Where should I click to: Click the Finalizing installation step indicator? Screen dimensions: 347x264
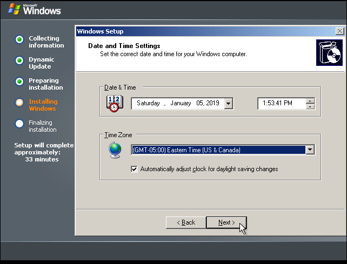[19, 124]
